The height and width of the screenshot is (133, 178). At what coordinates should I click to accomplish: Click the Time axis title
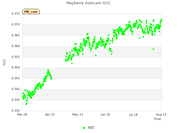point(157,119)
